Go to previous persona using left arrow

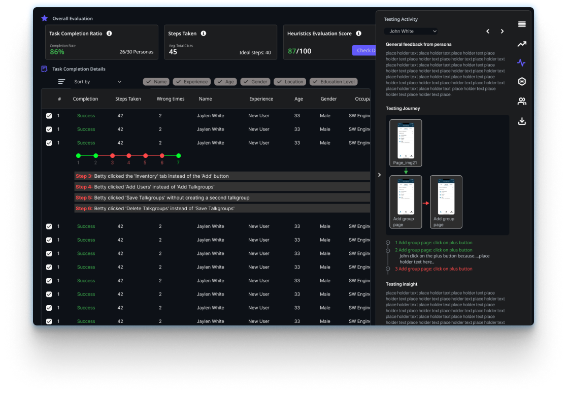(x=488, y=31)
